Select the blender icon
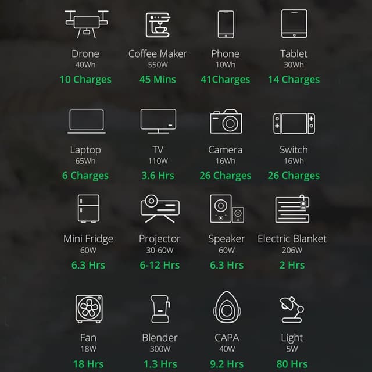 click(160, 309)
